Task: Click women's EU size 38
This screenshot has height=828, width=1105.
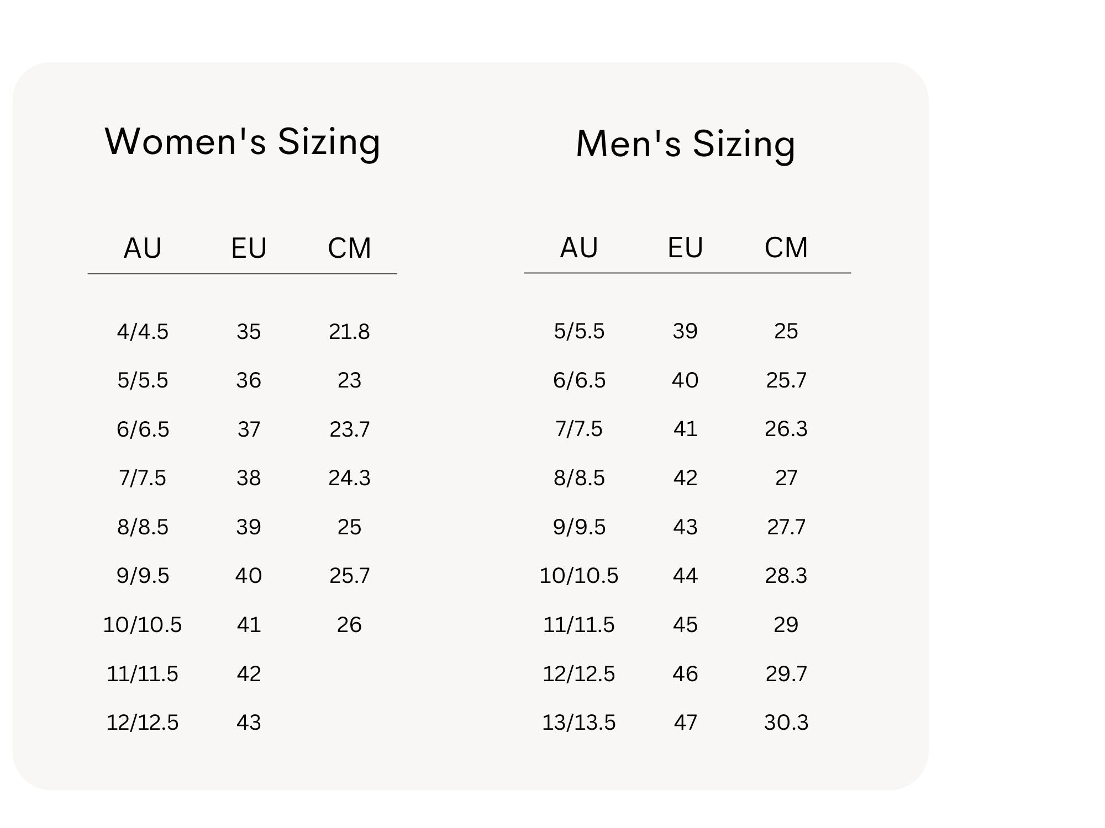Action: pyautogui.click(x=249, y=478)
